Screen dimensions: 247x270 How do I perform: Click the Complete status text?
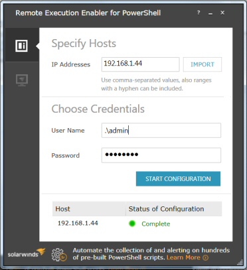click(156, 224)
